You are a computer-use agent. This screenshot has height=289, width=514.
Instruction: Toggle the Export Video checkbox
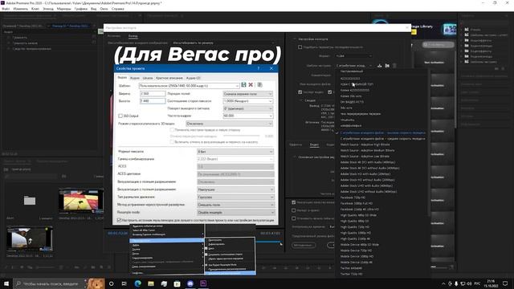(x=300, y=92)
